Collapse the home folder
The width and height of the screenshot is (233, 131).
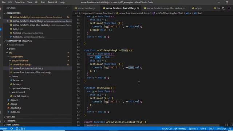15,76
